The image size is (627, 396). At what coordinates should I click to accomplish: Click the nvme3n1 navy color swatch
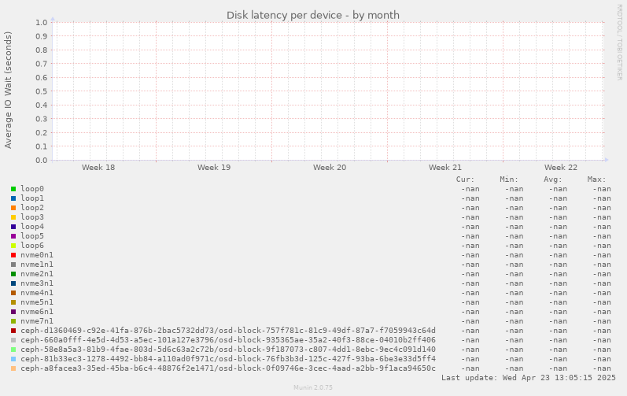[x=13, y=283]
